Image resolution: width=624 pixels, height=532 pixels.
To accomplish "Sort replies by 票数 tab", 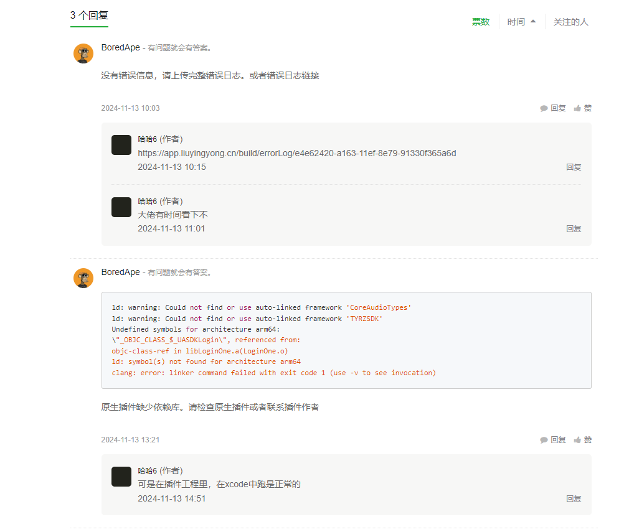I will click(480, 22).
